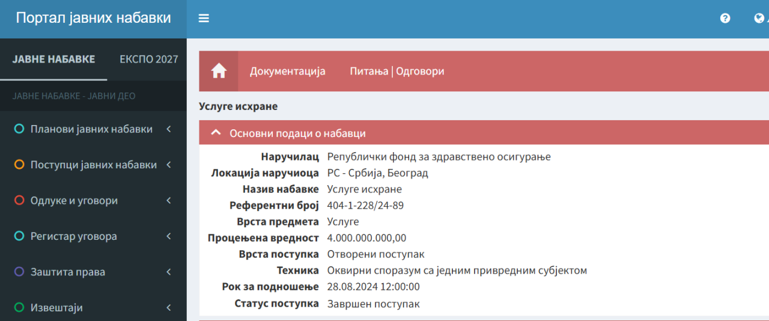Open Регистар уговора menu
The image size is (769, 321).
[x=93, y=236]
